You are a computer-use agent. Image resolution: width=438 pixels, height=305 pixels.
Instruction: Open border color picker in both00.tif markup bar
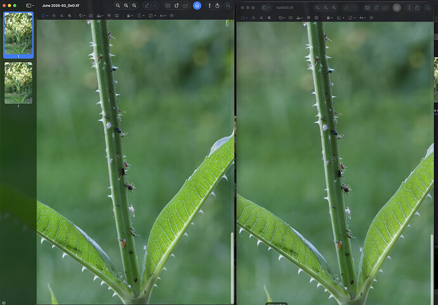340,18
